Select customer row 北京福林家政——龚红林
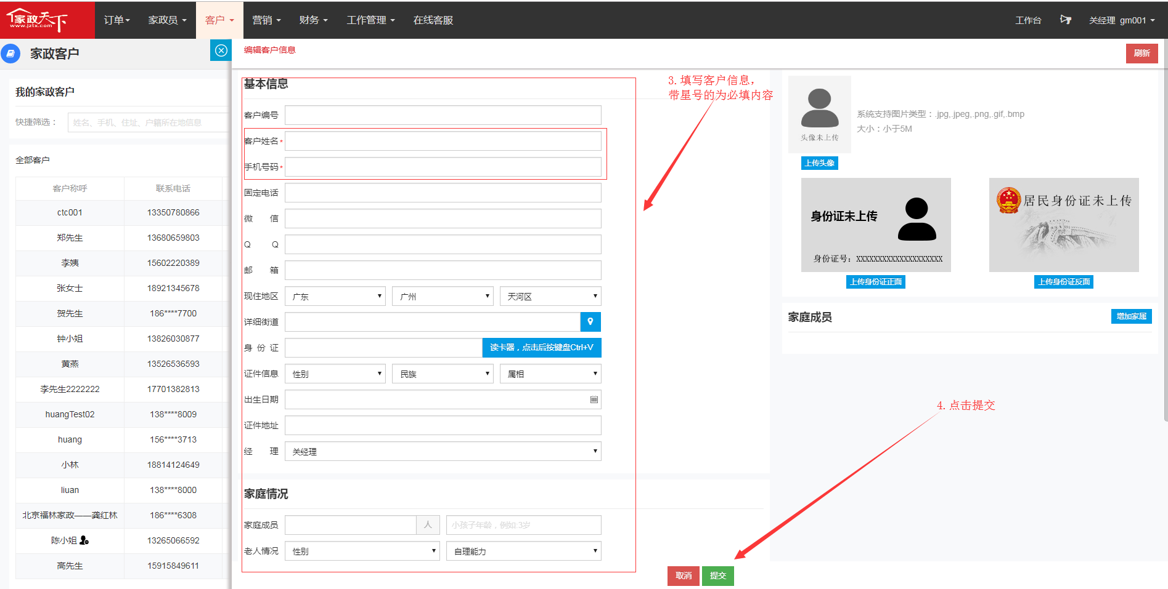The width and height of the screenshot is (1168, 589). click(x=122, y=515)
